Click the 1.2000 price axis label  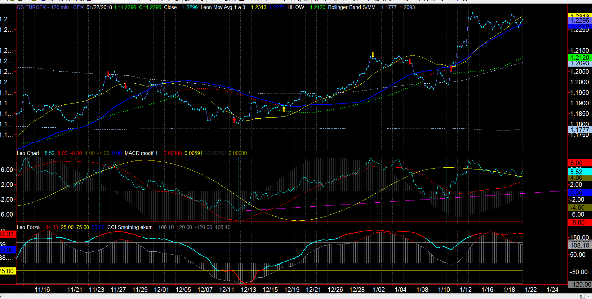pyautogui.click(x=580, y=82)
